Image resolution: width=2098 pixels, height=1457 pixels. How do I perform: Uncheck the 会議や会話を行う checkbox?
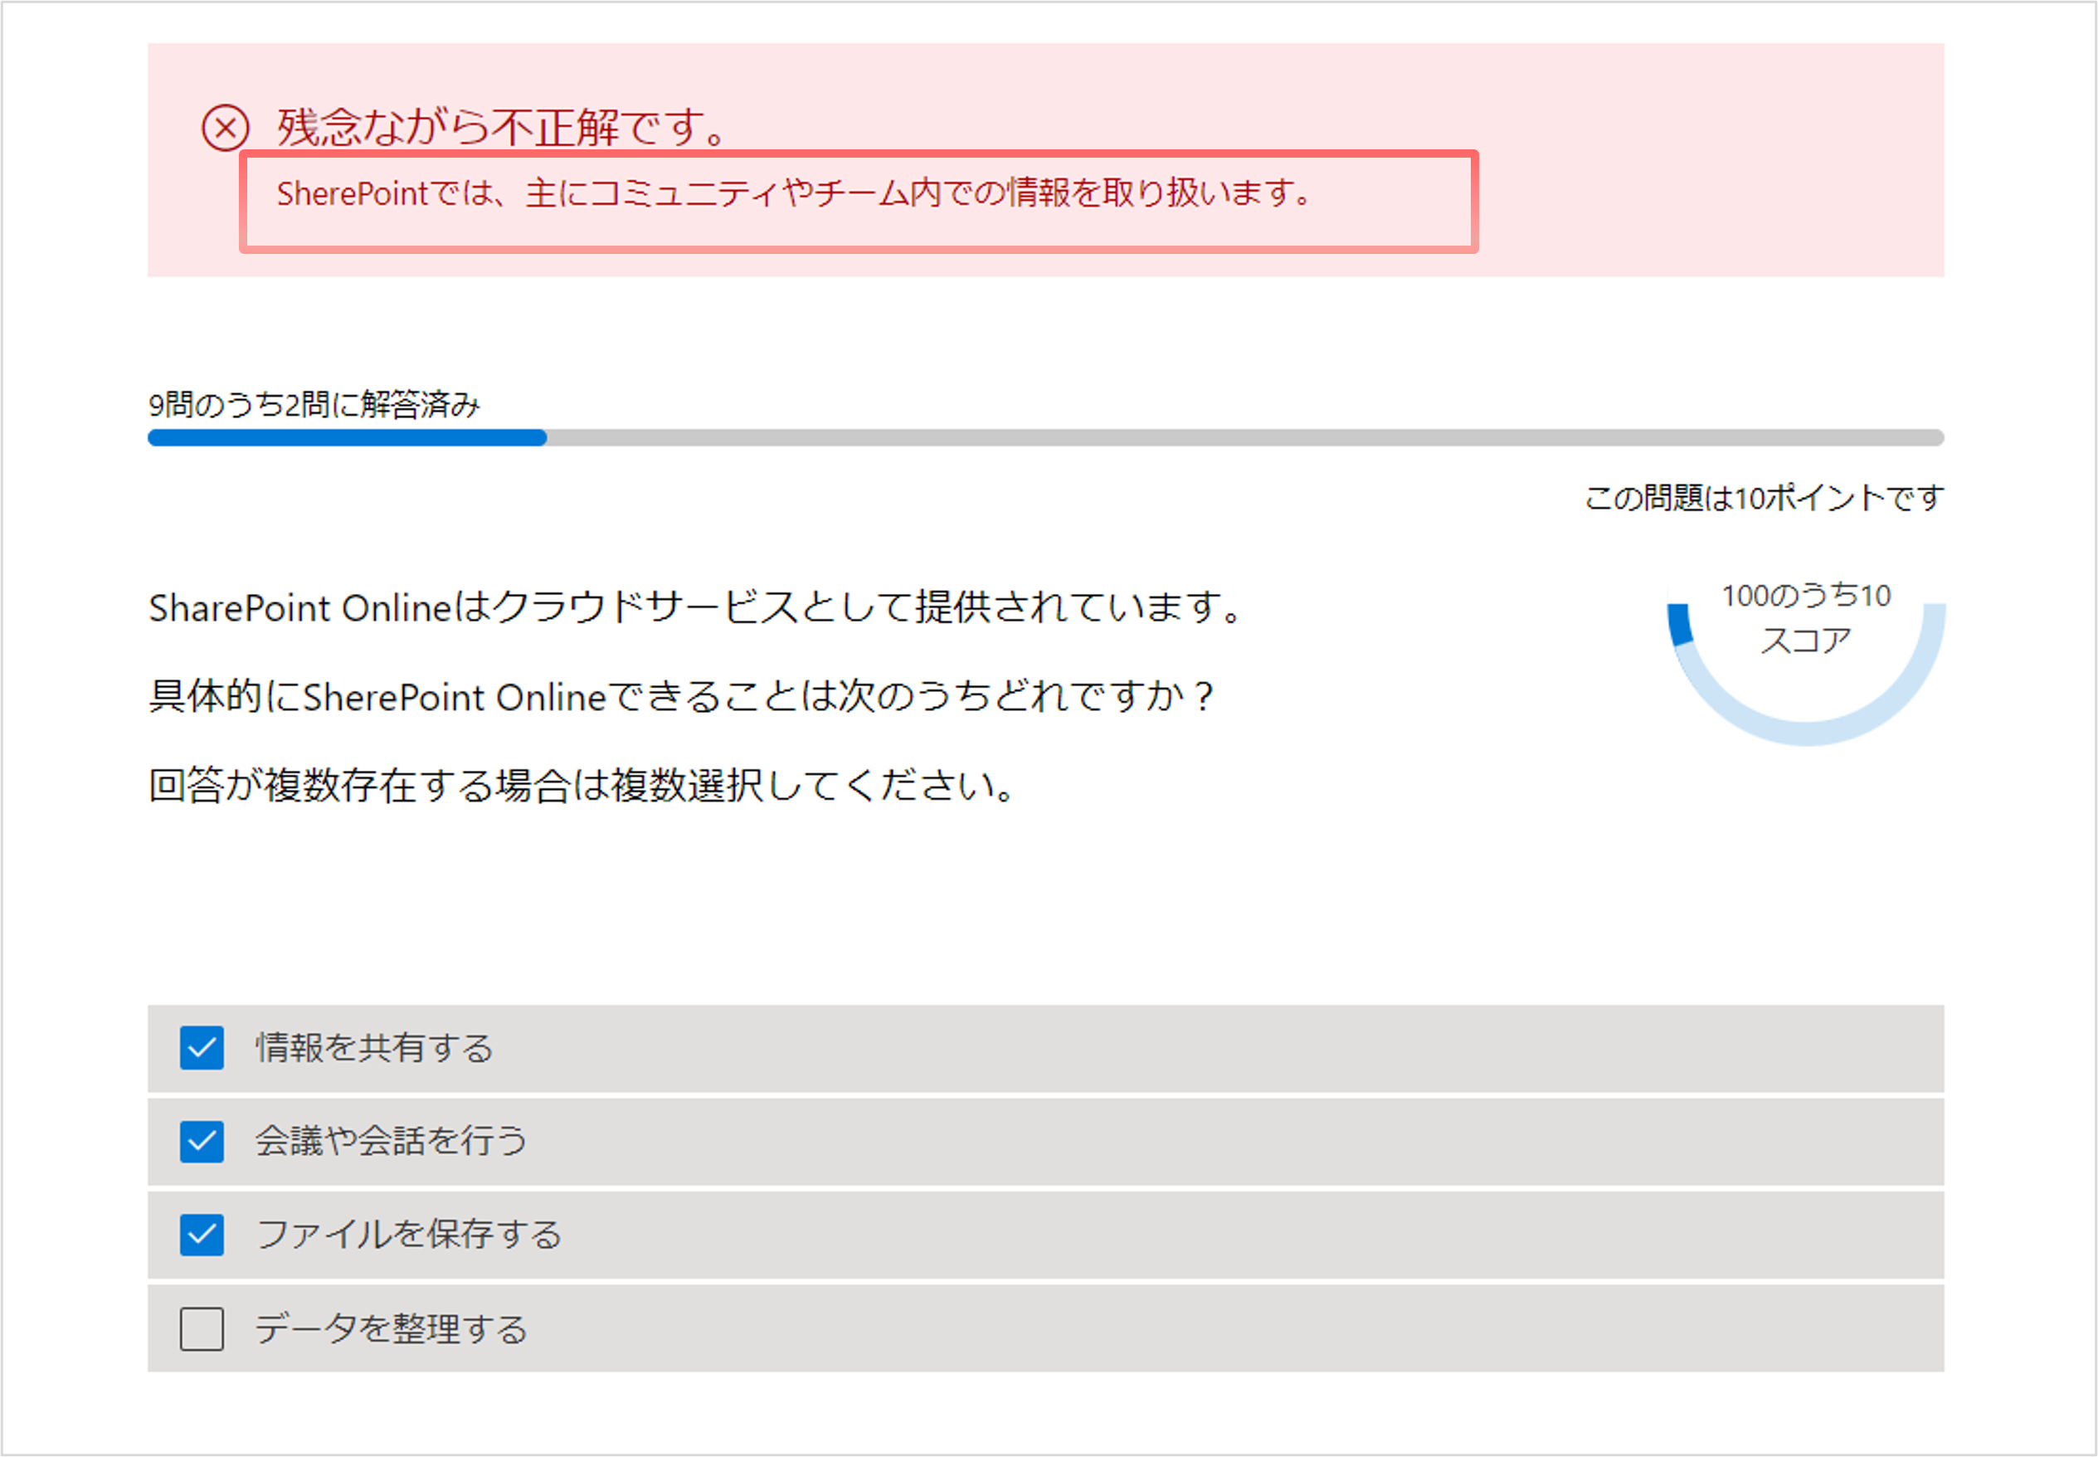click(202, 1141)
